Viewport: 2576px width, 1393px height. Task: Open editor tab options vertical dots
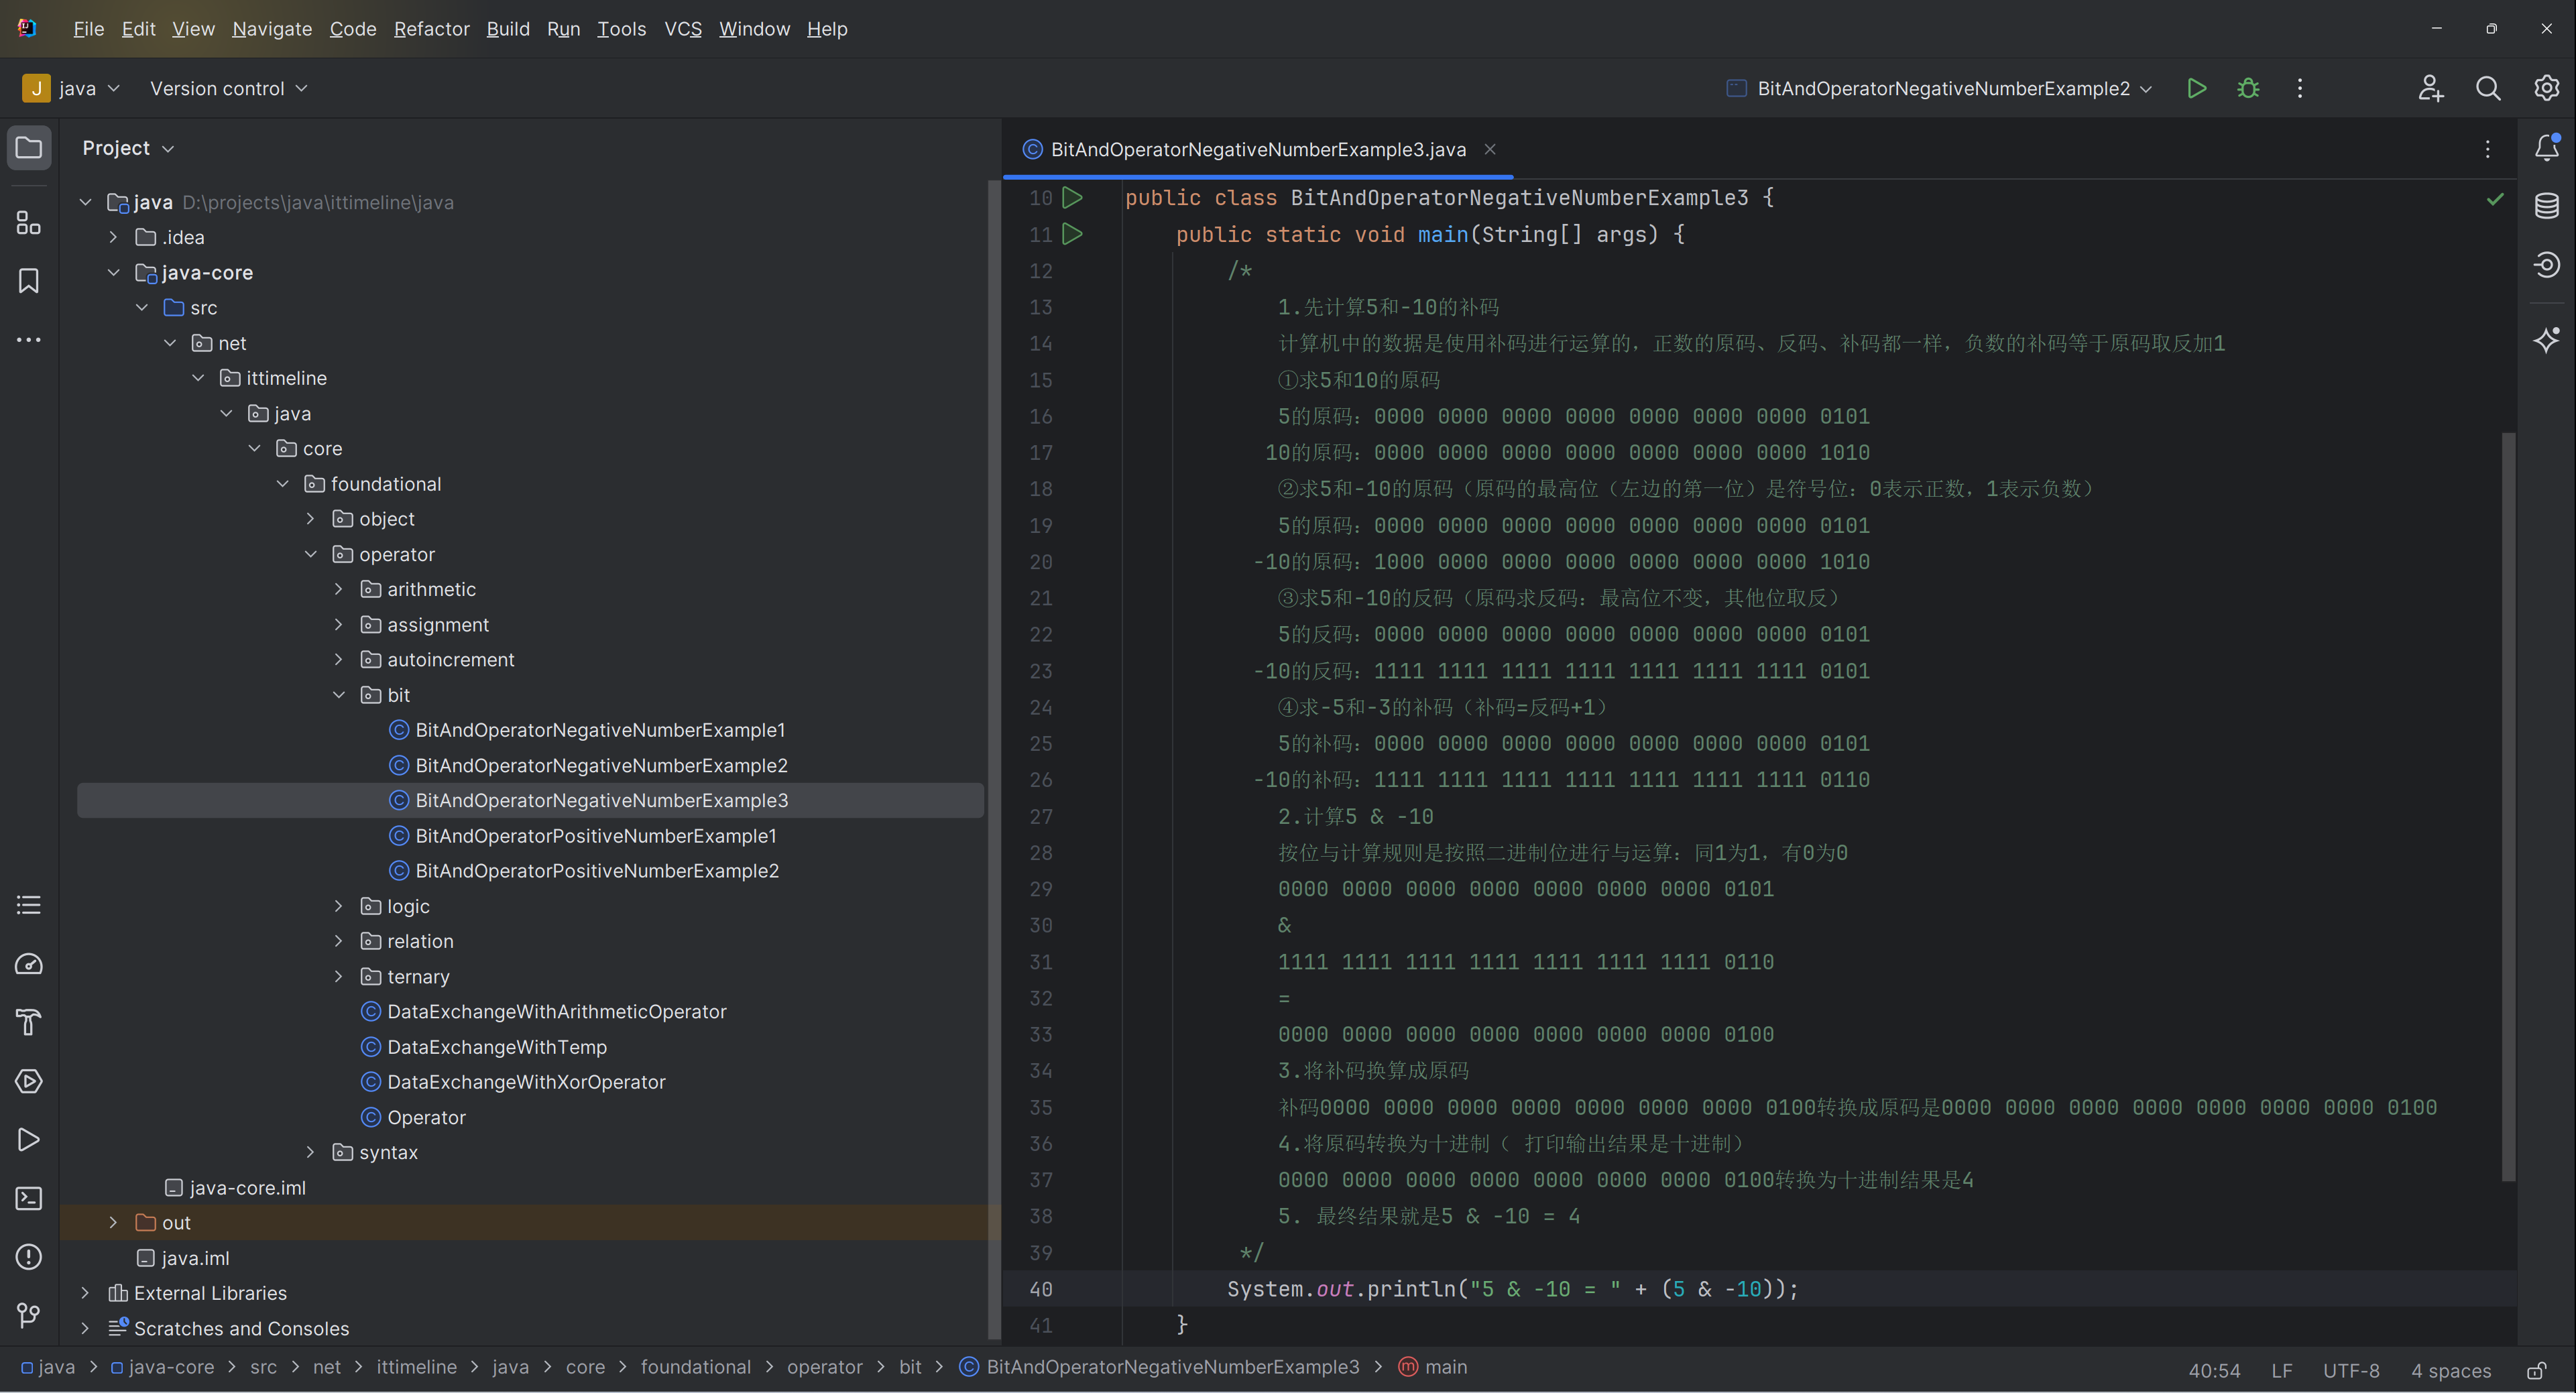click(2488, 149)
